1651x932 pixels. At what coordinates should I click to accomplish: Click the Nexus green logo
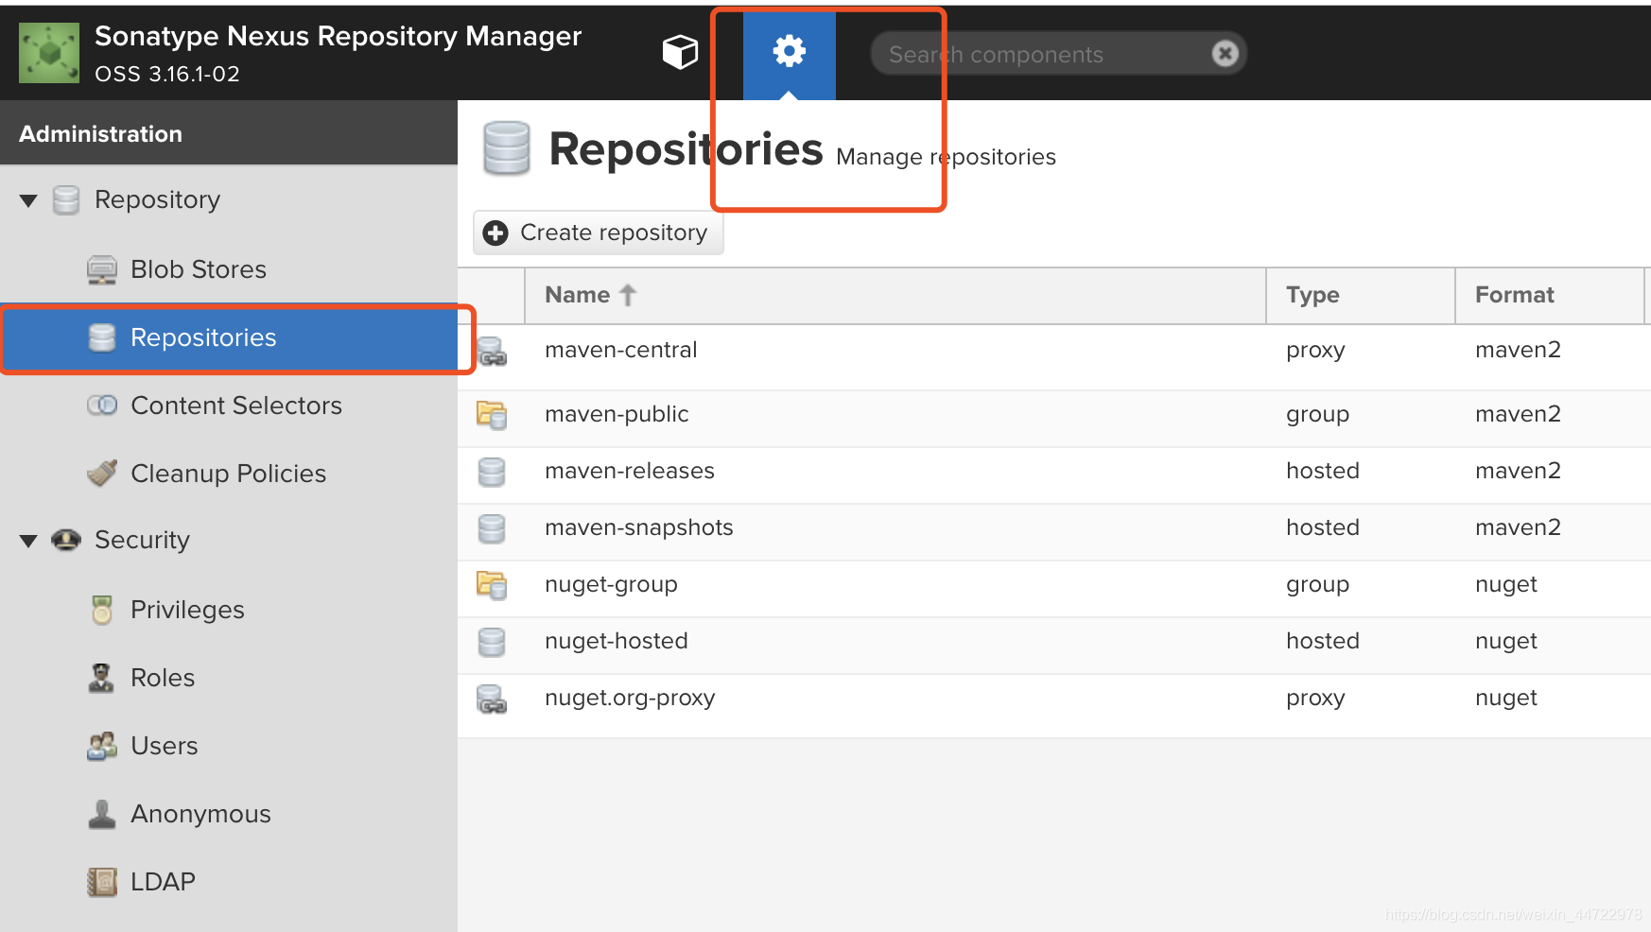click(x=49, y=53)
